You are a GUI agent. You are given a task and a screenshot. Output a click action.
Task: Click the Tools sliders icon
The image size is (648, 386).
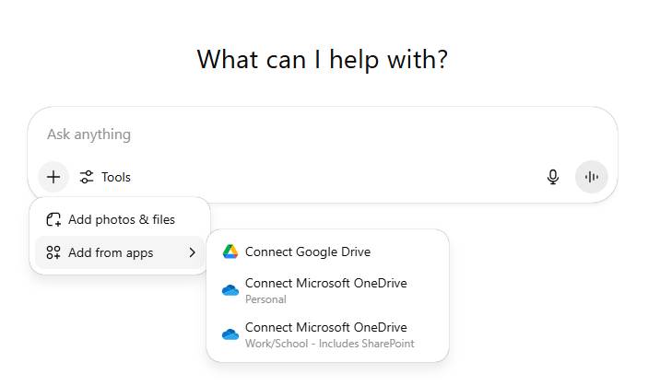click(x=87, y=177)
